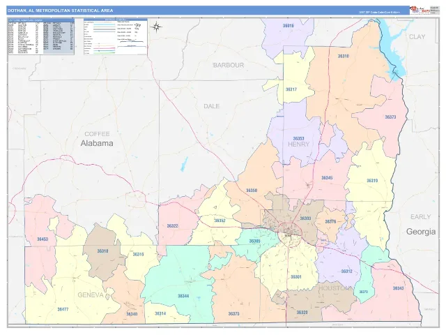446x335 pixels.
Task: Click the map legend box
Action: click(x=116, y=37)
